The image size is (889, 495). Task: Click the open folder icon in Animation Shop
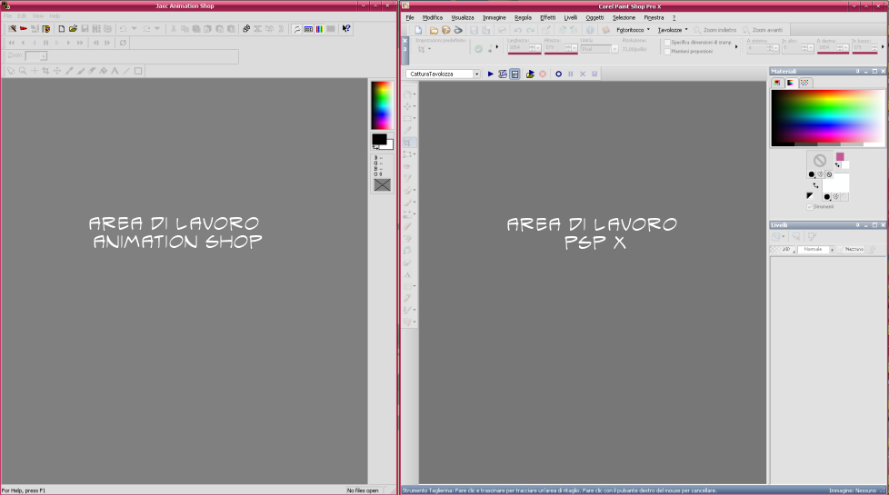click(x=73, y=28)
